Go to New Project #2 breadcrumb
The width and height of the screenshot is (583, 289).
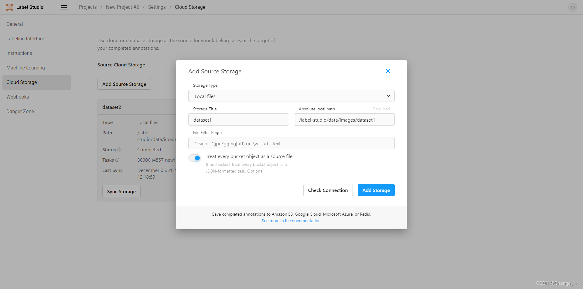(x=122, y=7)
